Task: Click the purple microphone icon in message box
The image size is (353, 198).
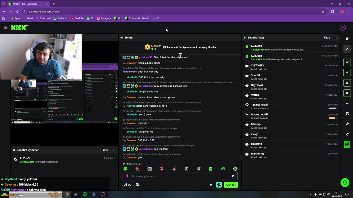Action: pyautogui.click(x=127, y=176)
